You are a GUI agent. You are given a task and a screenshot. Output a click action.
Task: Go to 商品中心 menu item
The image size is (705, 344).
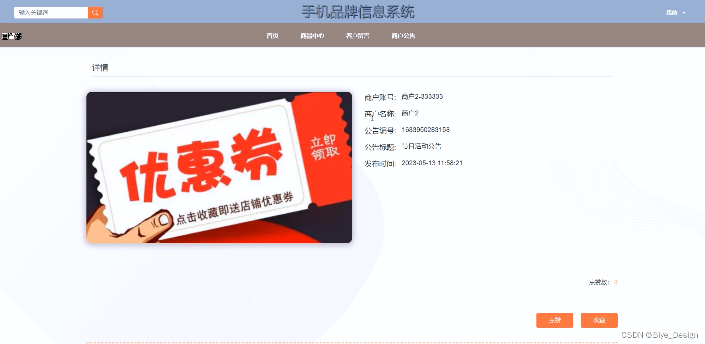312,36
